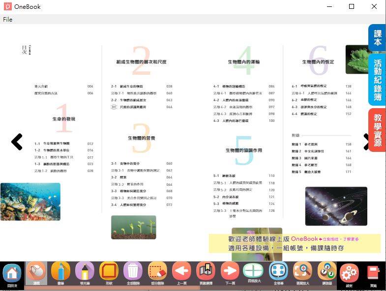Click the OneBook app logo icon

pyautogui.click(x=8, y=6)
